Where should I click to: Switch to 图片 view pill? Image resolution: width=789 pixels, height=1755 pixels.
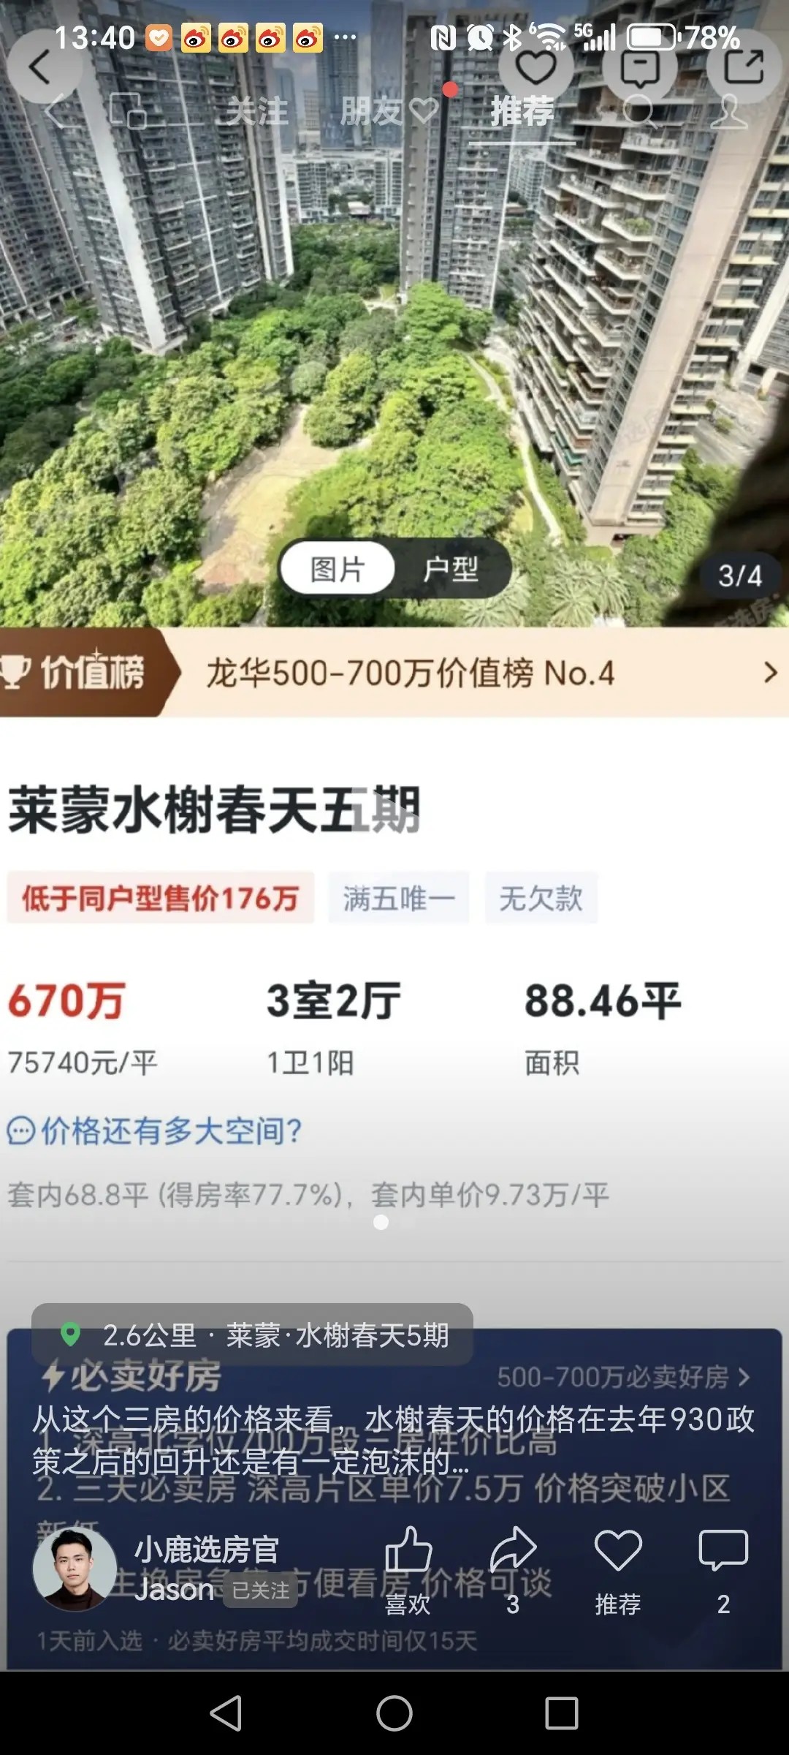coord(338,568)
